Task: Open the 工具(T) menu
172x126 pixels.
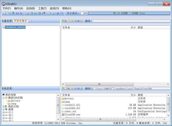Action: pyautogui.click(x=42, y=8)
